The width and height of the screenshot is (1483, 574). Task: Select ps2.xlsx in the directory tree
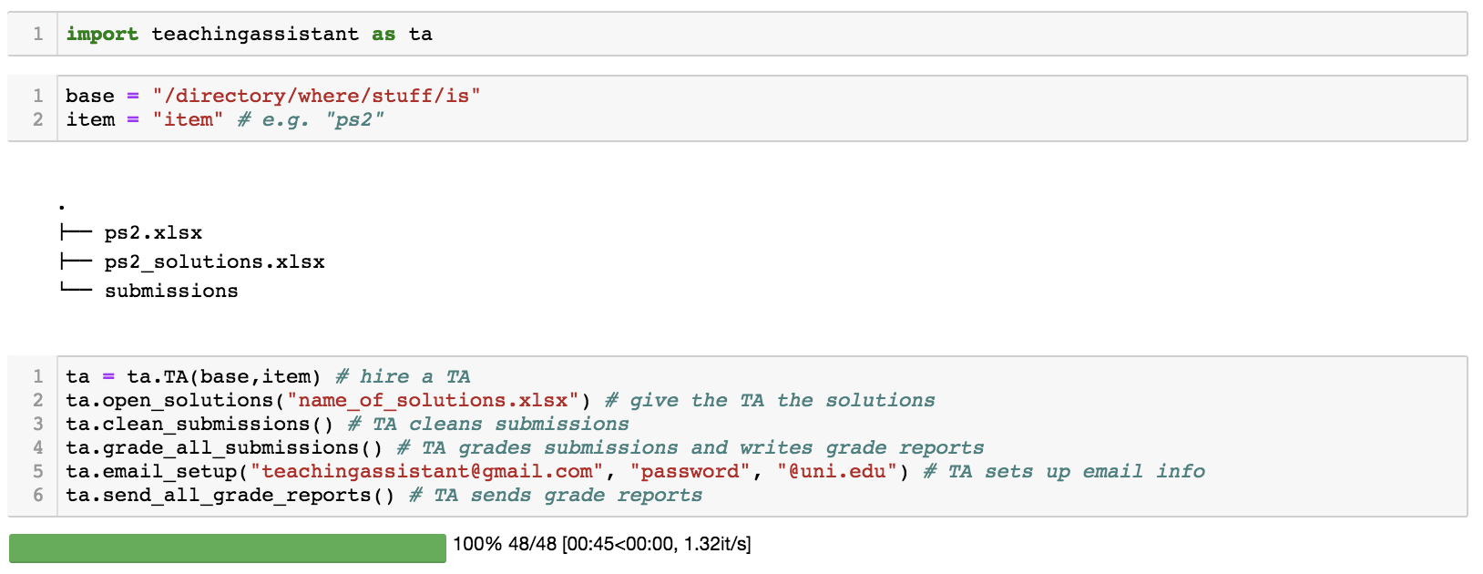[153, 232]
